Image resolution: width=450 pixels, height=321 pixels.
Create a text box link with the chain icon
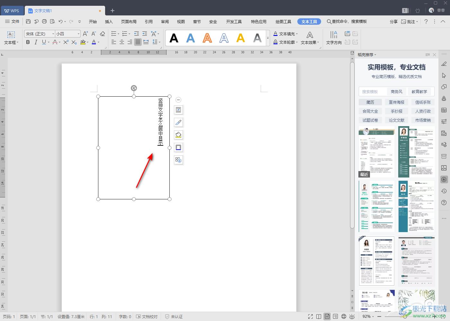(x=347, y=34)
